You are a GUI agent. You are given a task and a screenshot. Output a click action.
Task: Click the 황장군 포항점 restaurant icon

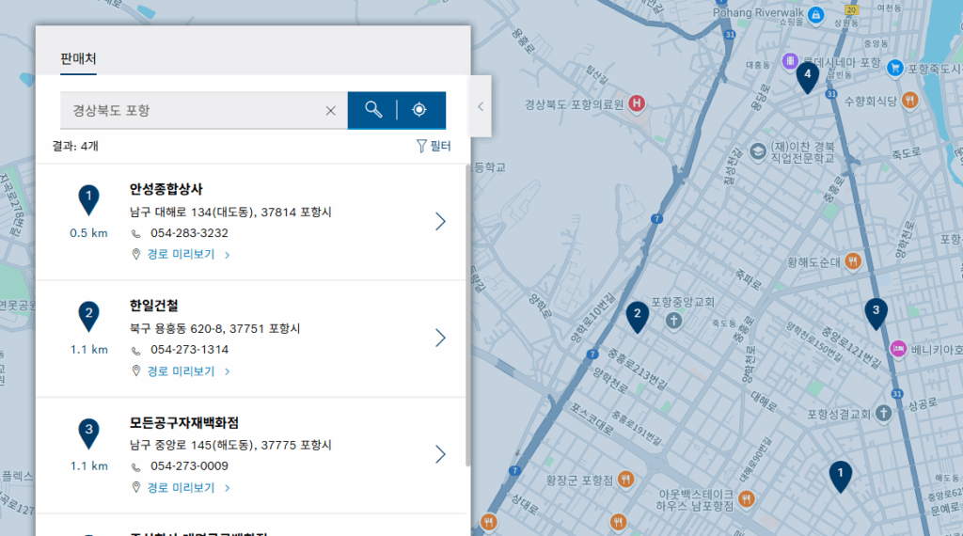click(x=625, y=479)
